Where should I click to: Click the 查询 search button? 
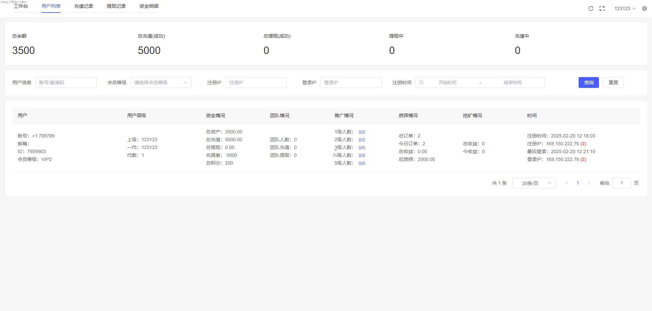(x=588, y=83)
